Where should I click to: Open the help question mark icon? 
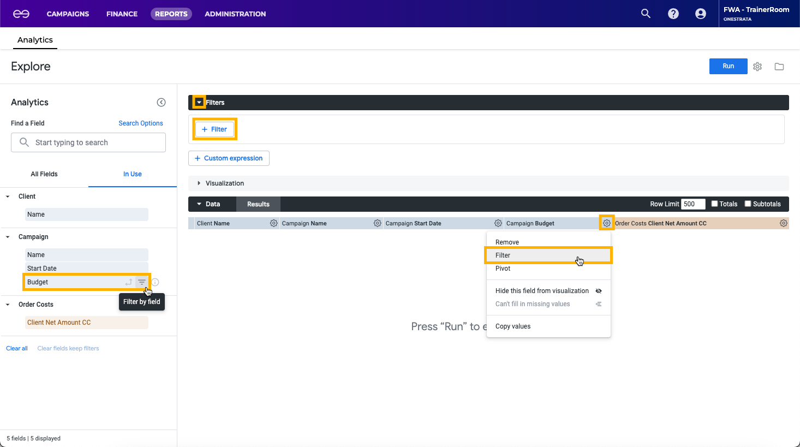(x=673, y=14)
